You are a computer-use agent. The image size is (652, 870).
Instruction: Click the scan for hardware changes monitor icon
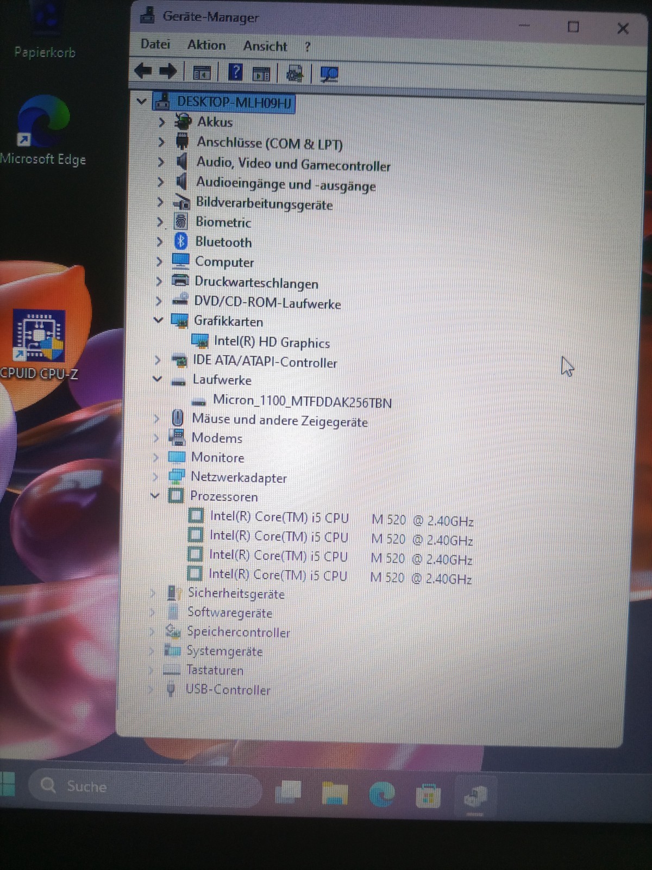coord(329,74)
